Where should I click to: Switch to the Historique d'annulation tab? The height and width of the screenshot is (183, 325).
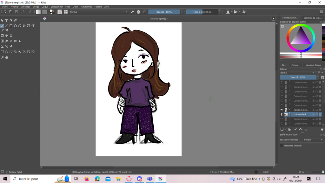[313, 65]
